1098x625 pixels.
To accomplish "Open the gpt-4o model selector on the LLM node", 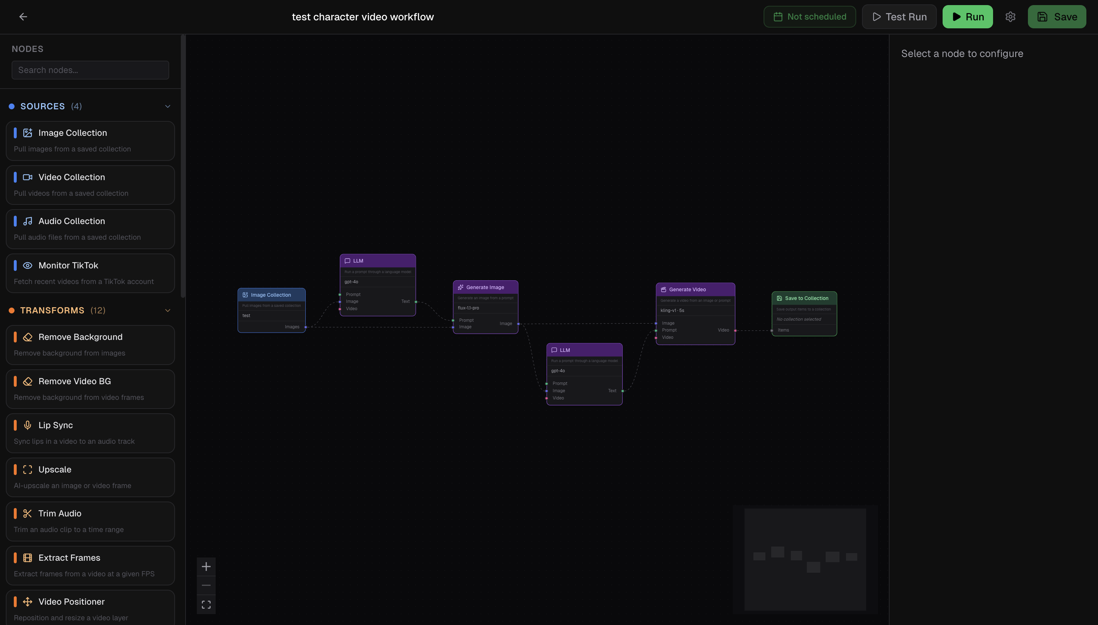I will point(377,282).
